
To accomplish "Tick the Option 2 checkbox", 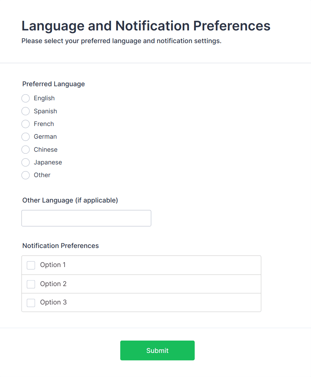I will point(31,284).
